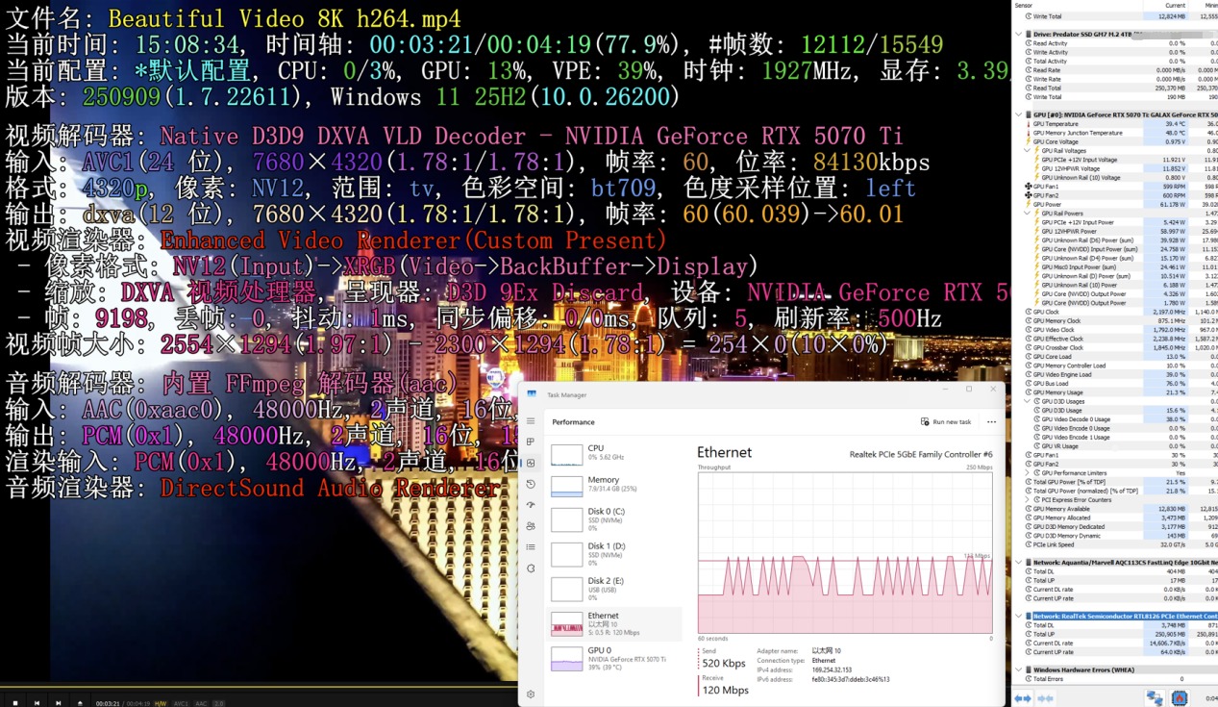1218x707 pixels.
Task: Click the open file button in video player
Action: pyautogui.click(x=80, y=703)
